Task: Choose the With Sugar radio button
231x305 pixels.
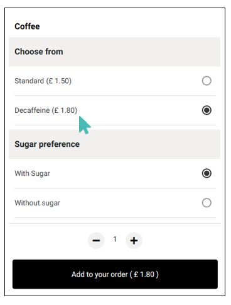Action: (x=207, y=173)
